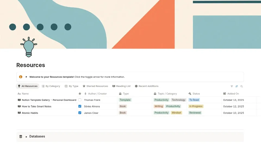
Task: Click the Topic / Category column header
Action: point(165,94)
